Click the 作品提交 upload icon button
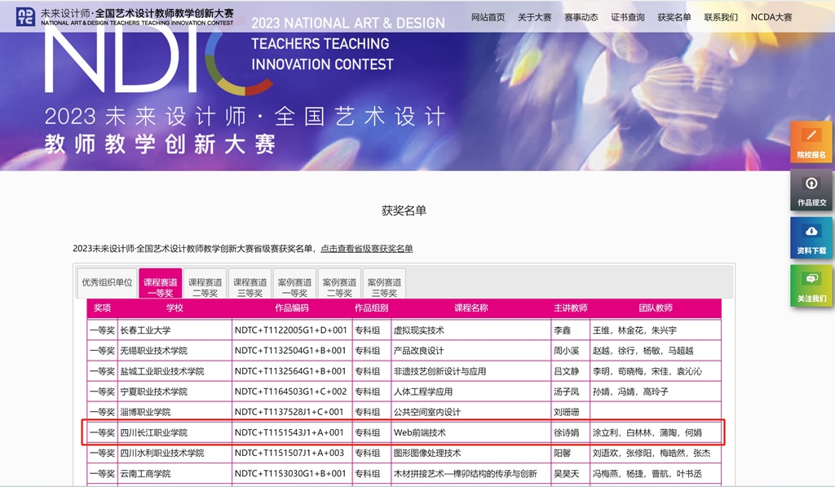This screenshot has width=835, height=487. (x=811, y=190)
